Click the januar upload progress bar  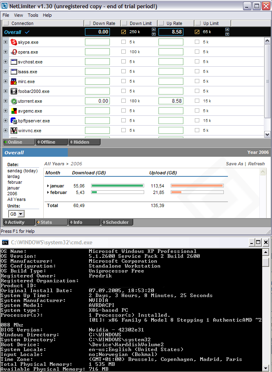[197, 186]
